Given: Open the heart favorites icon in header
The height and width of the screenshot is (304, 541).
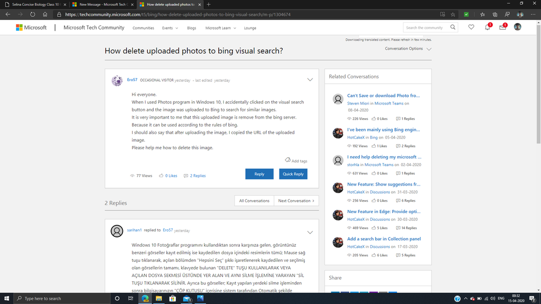Looking at the screenshot, I should tap(471, 27).
